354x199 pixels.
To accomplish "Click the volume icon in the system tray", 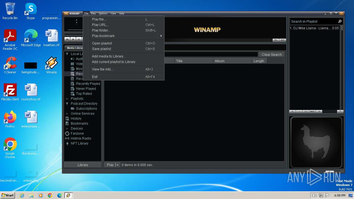I will pos(314,195).
